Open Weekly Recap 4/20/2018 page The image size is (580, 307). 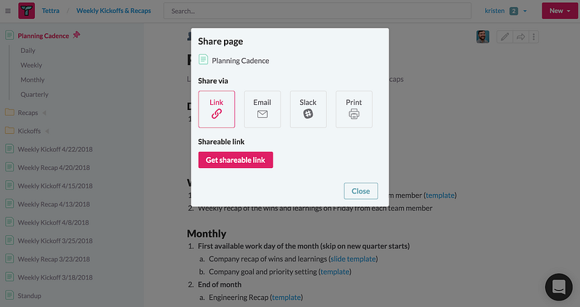click(54, 168)
